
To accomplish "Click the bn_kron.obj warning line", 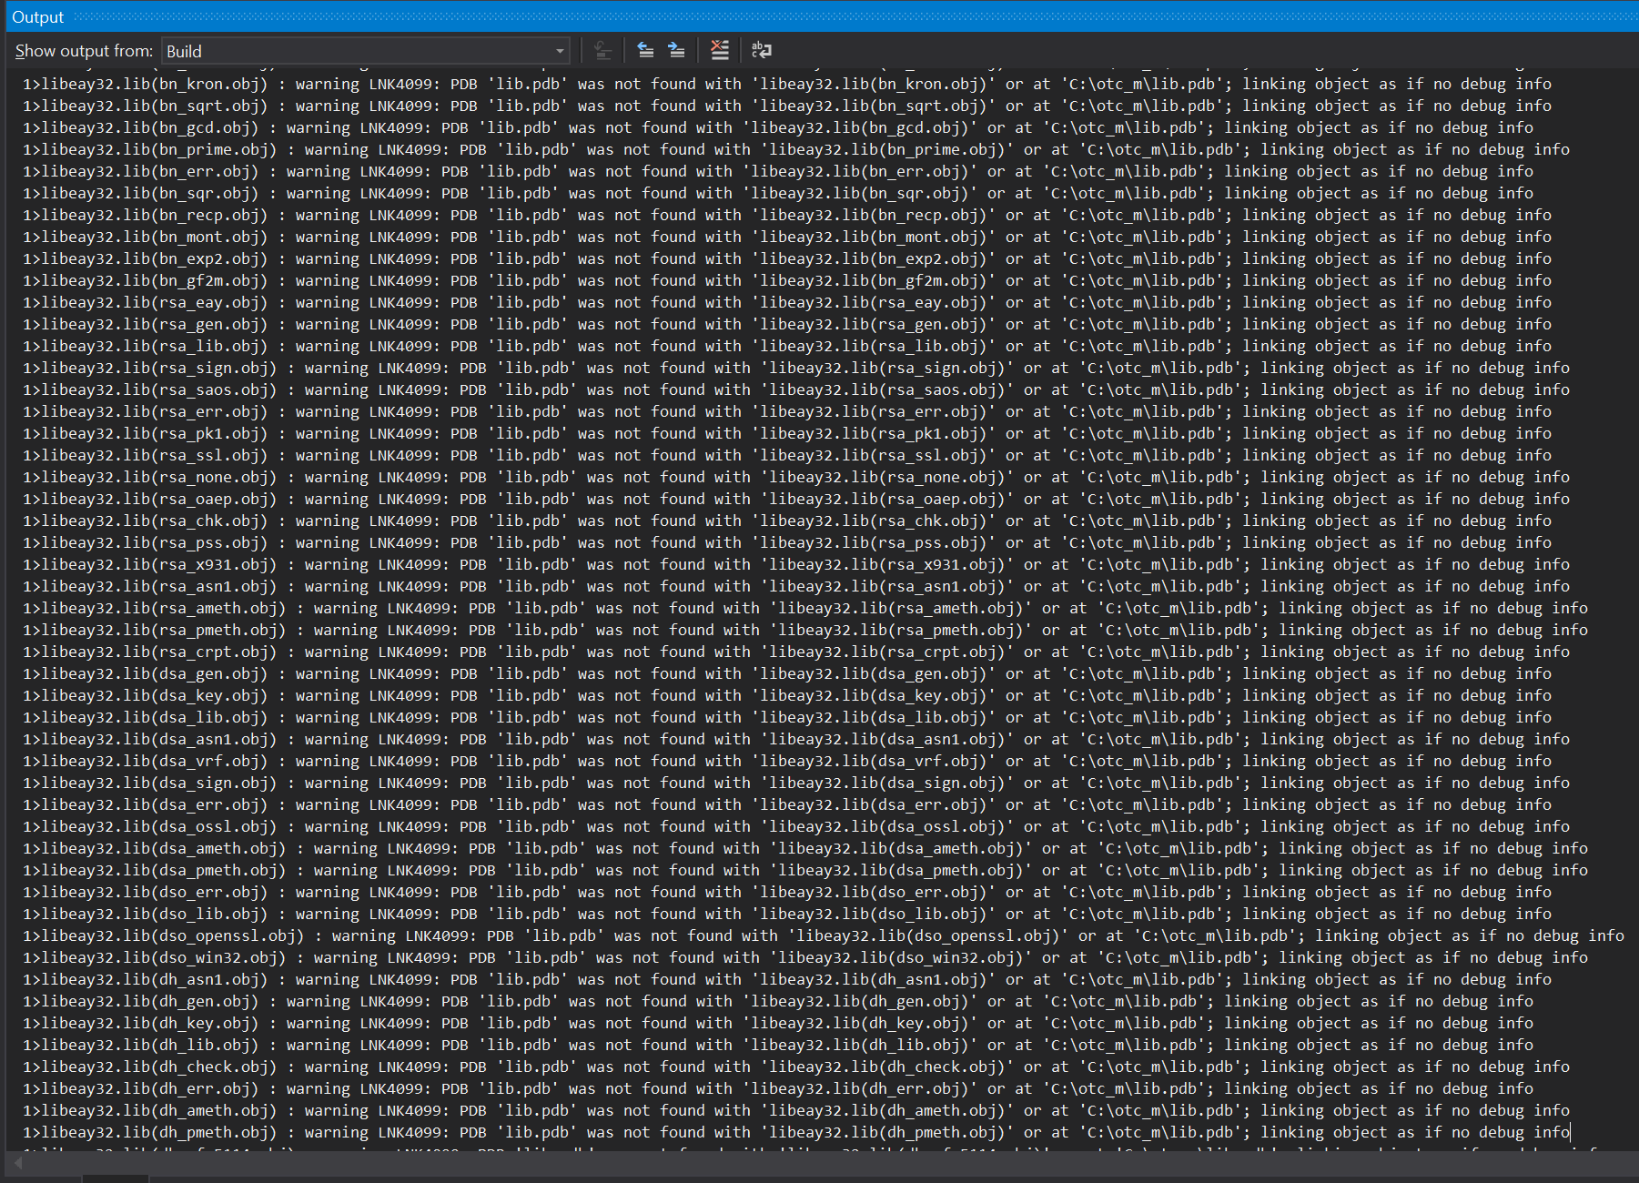I will tap(787, 84).
